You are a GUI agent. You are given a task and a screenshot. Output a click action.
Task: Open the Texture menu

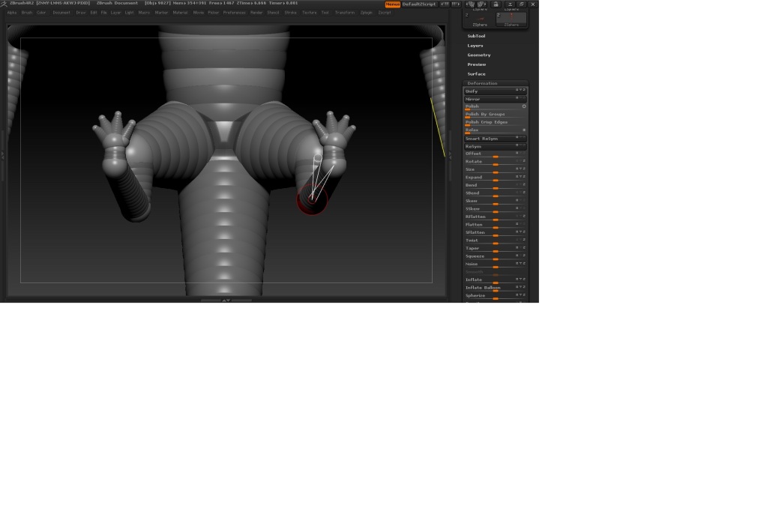pos(309,13)
